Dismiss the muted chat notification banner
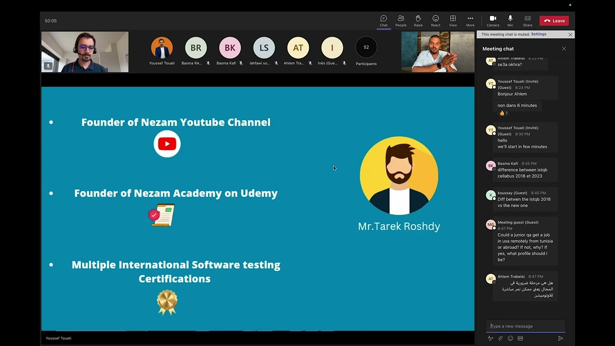The width and height of the screenshot is (615, 346). click(x=570, y=35)
